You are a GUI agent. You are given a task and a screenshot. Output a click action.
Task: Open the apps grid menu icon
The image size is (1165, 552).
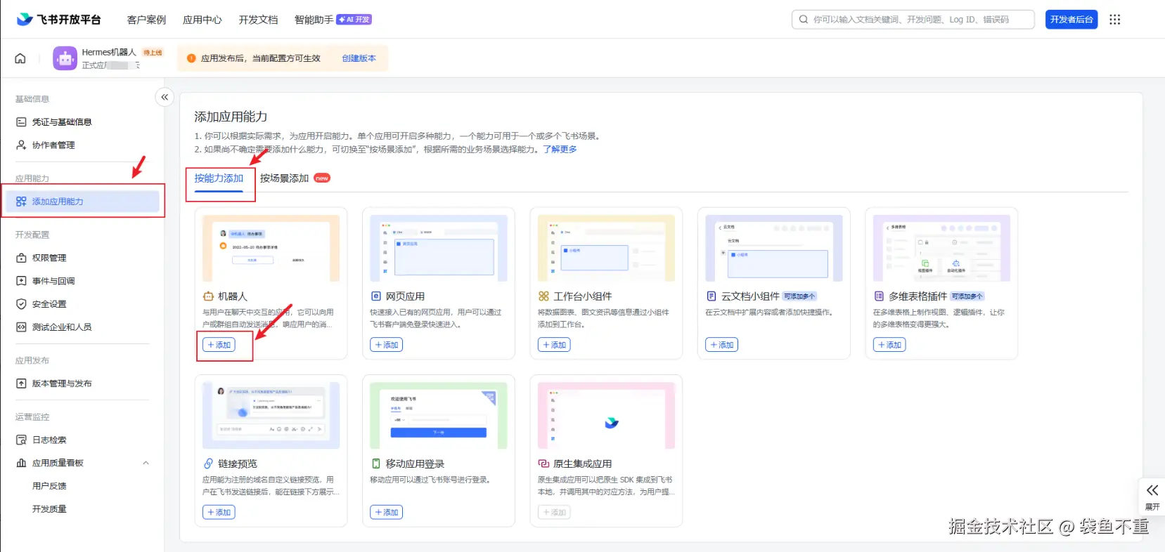(x=1114, y=20)
